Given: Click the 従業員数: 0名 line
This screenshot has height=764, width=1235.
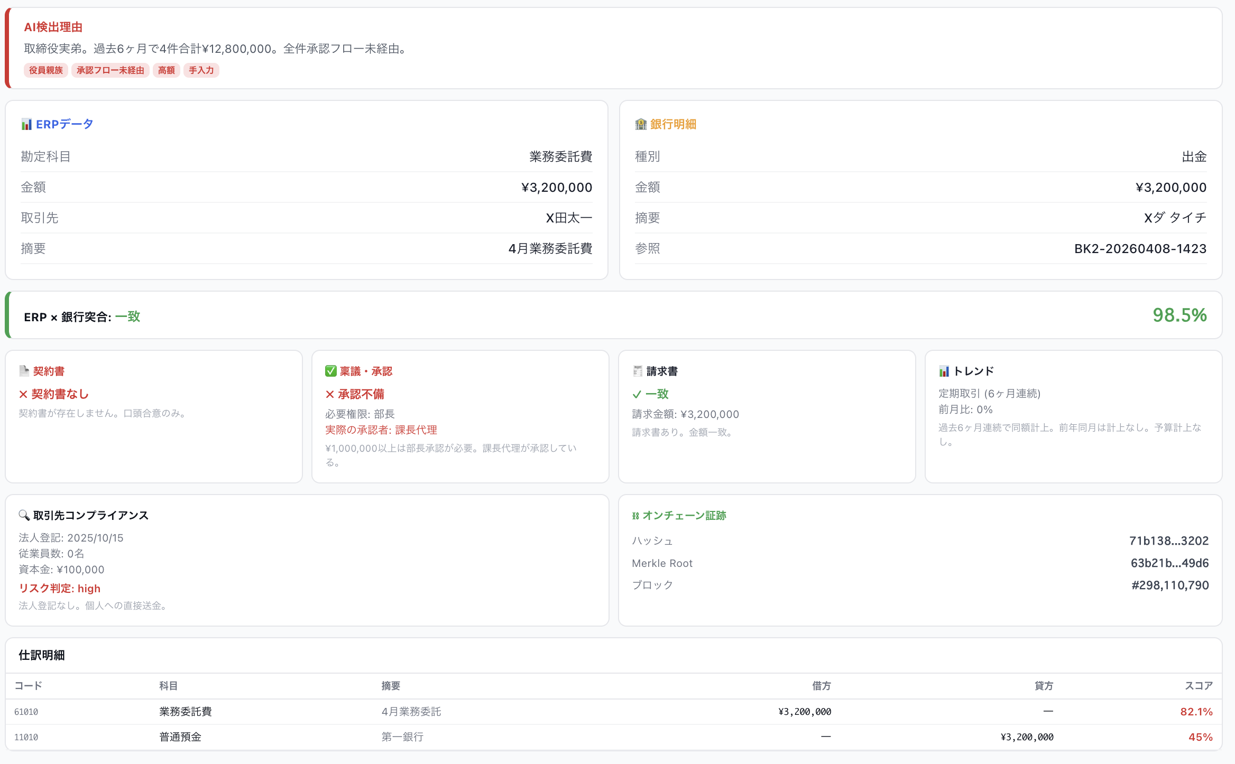Looking at the screenshot, I should tap(51, 554).
